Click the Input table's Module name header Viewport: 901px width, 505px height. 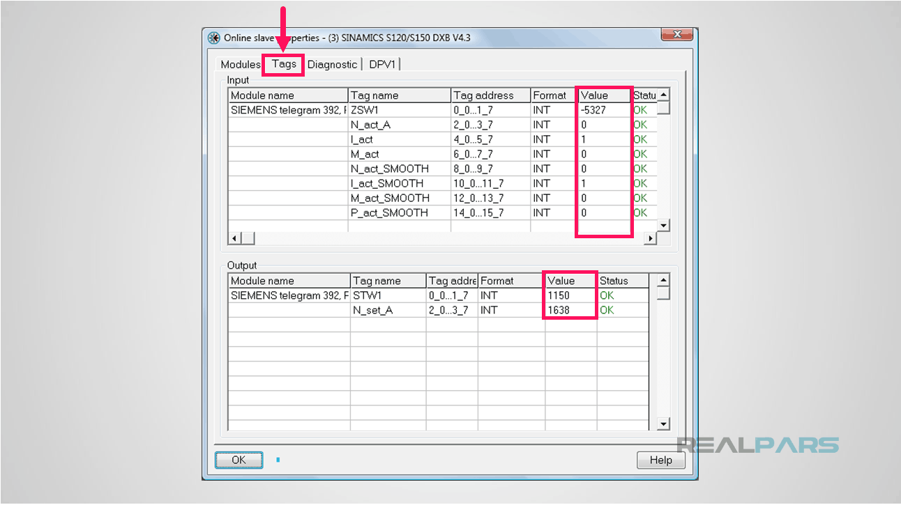pos(288,95)
